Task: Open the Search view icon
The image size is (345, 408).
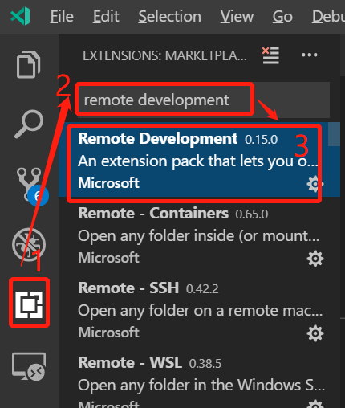Action: (29, 124)
